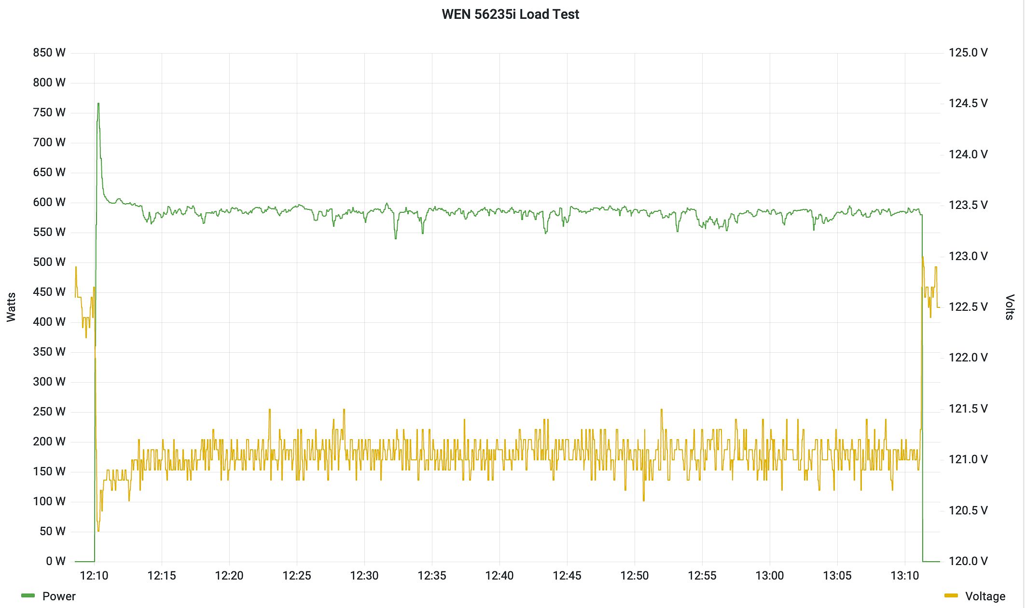This screenshot has height=608, width=1025.
Task: Click the 0 W axis label
Action: click(x=55, y=561)
